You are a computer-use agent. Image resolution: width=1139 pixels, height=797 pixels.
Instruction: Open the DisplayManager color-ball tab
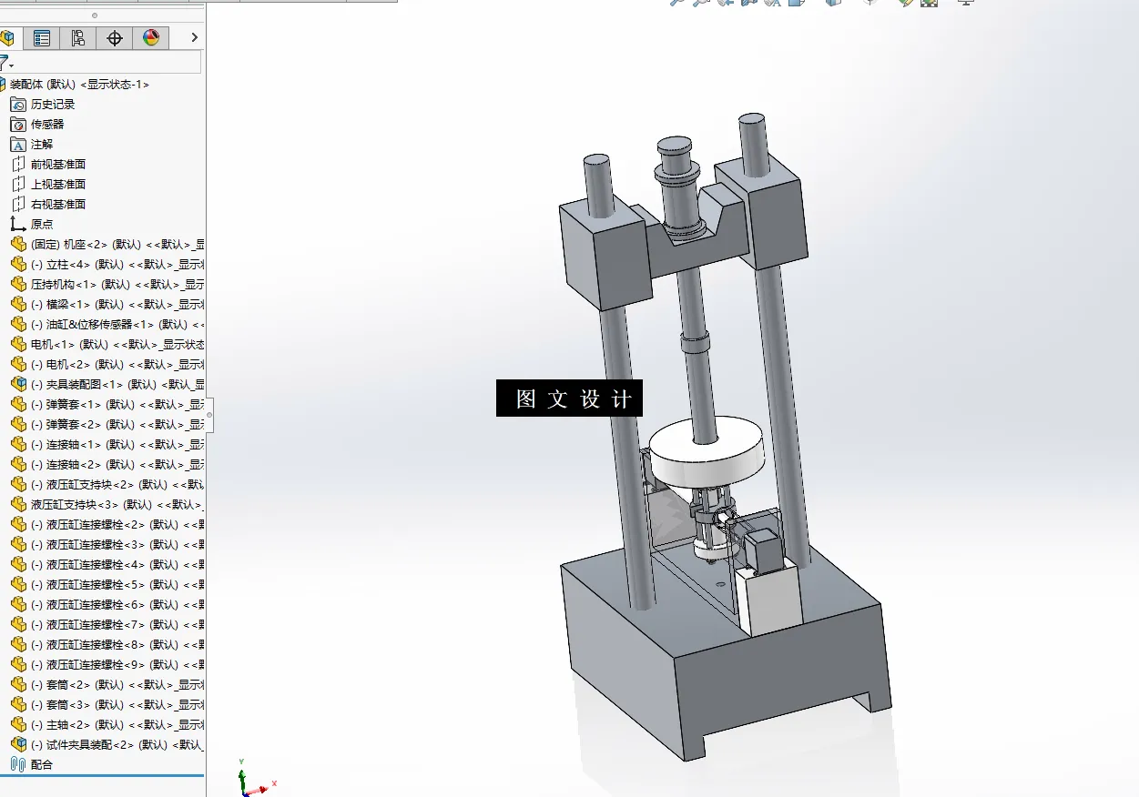click(150, 38)
